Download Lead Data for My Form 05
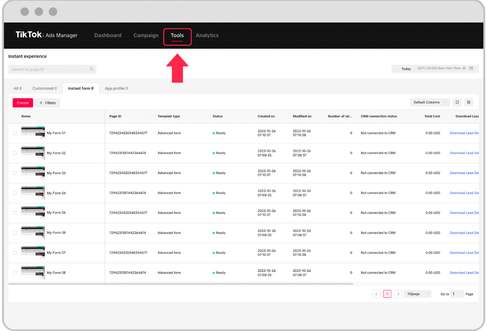487x331 pixels. 464,213
